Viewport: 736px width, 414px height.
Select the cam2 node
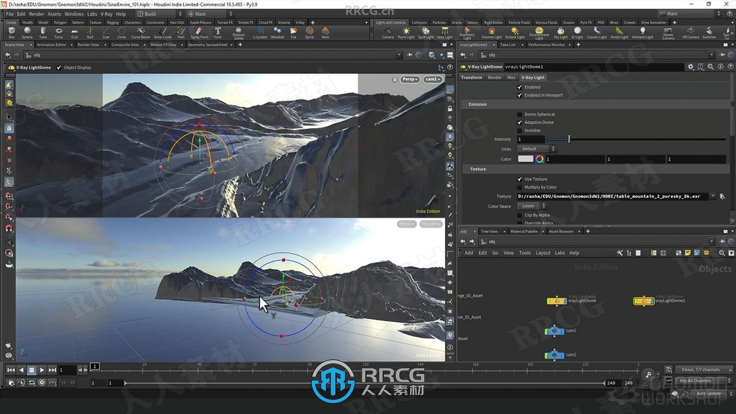click(555, 355)
